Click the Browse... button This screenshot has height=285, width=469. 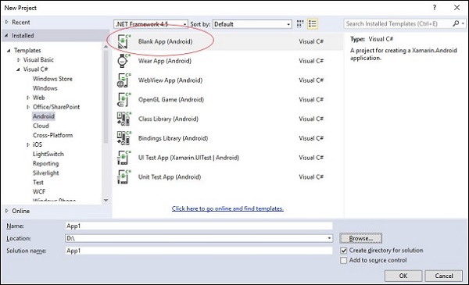point(360,238)
